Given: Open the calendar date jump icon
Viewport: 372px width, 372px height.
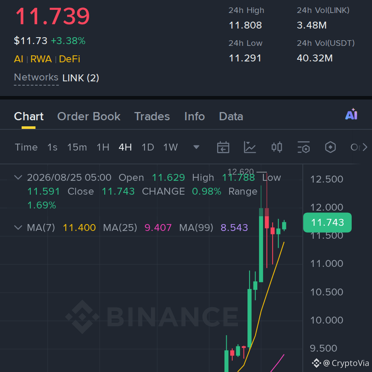Looking at the screenshot, I should click(x=223, y=147).
